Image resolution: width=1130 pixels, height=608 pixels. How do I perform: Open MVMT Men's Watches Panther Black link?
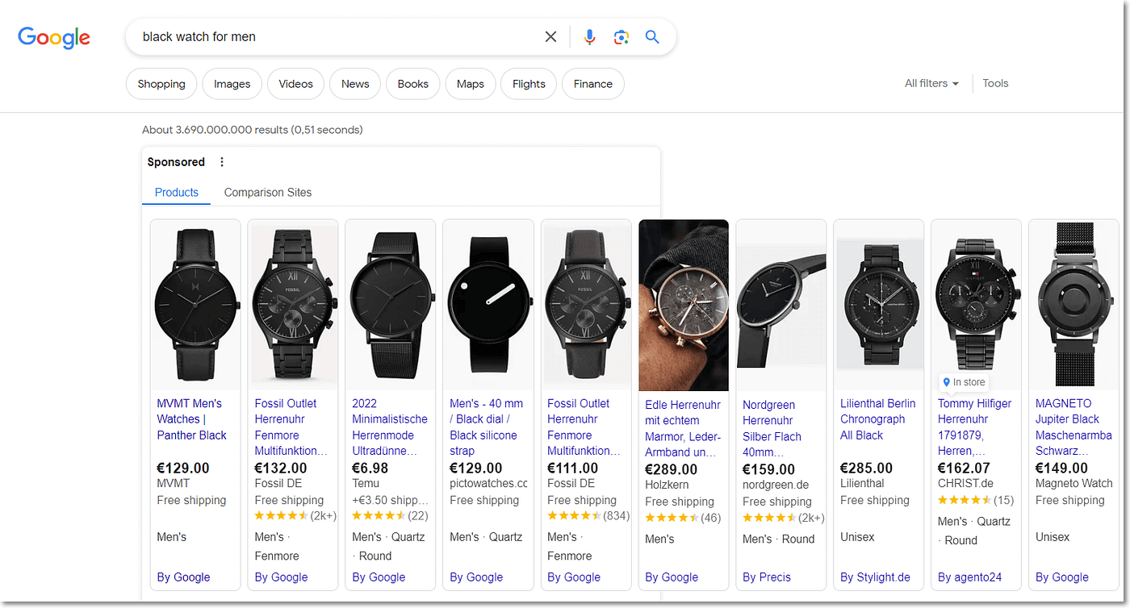[192, 419]
